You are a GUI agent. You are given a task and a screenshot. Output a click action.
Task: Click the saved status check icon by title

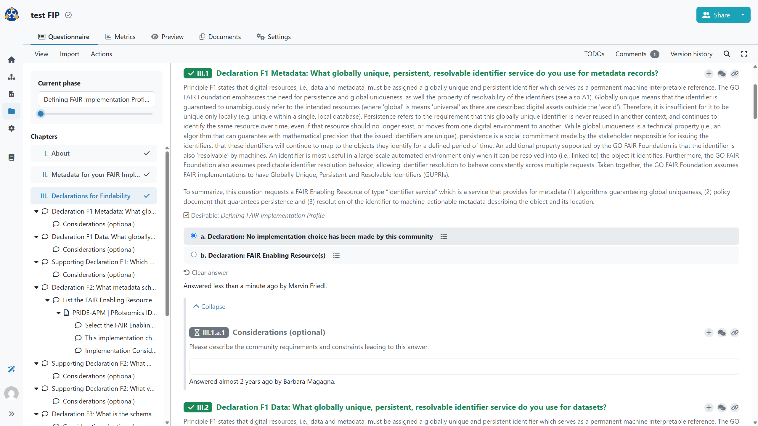pyautogui.click(x=68, y=15)
